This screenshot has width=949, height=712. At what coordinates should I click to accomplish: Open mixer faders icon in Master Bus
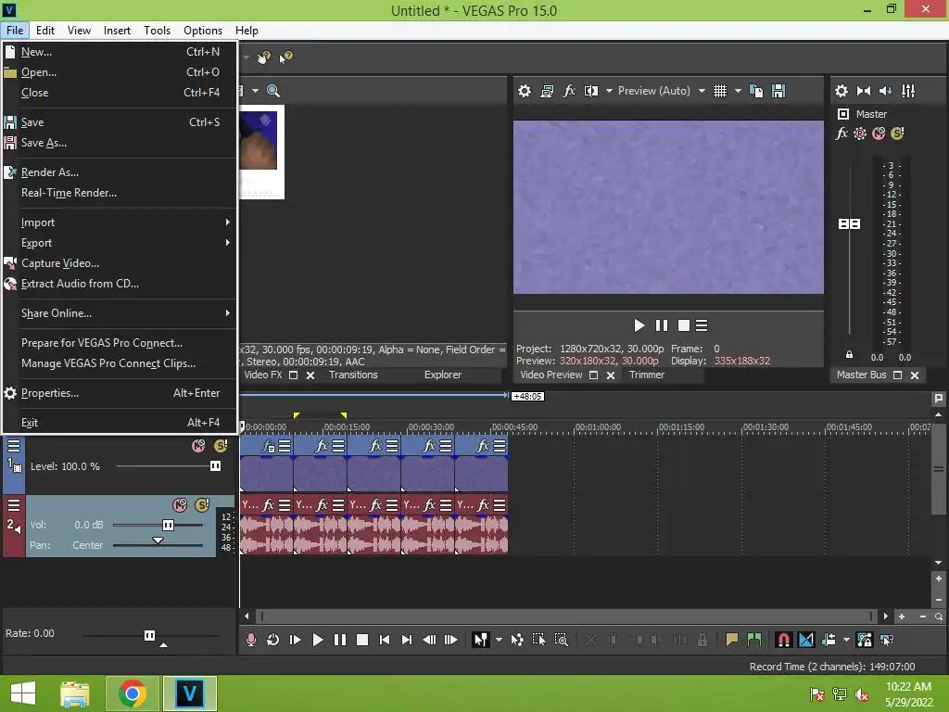pos(908,91)
